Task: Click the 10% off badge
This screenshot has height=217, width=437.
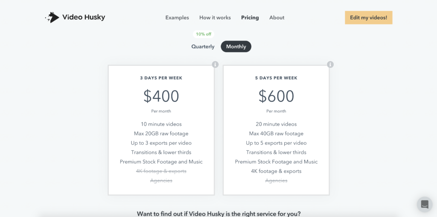Action: pyautogui.click(x=204, y=34)
